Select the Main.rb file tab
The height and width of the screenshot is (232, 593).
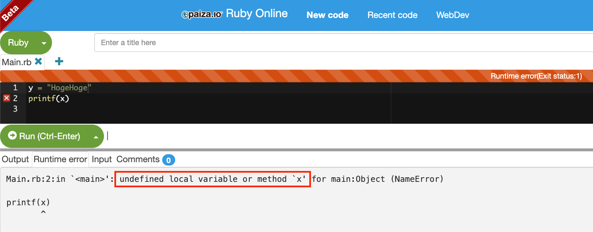point(17,62)
